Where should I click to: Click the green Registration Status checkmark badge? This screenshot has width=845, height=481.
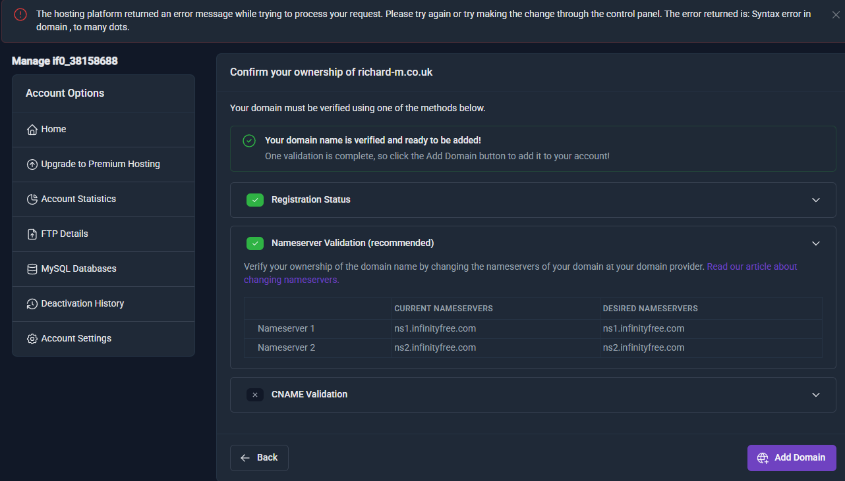click(255, 200)
